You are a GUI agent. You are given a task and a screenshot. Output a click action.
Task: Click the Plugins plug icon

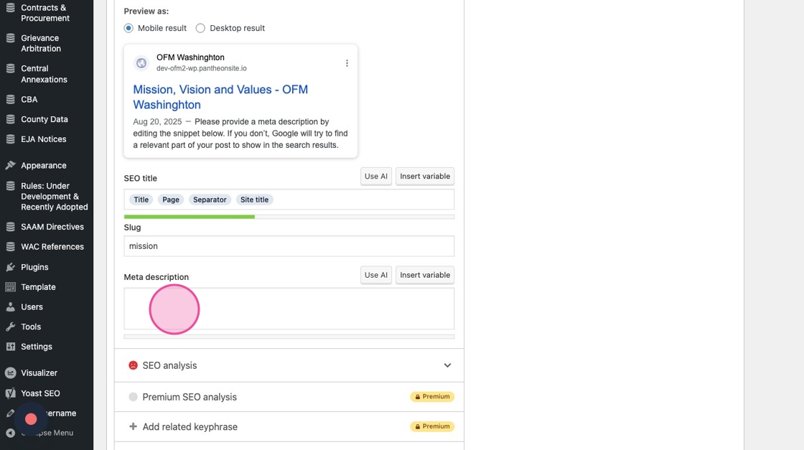(10, 267)
